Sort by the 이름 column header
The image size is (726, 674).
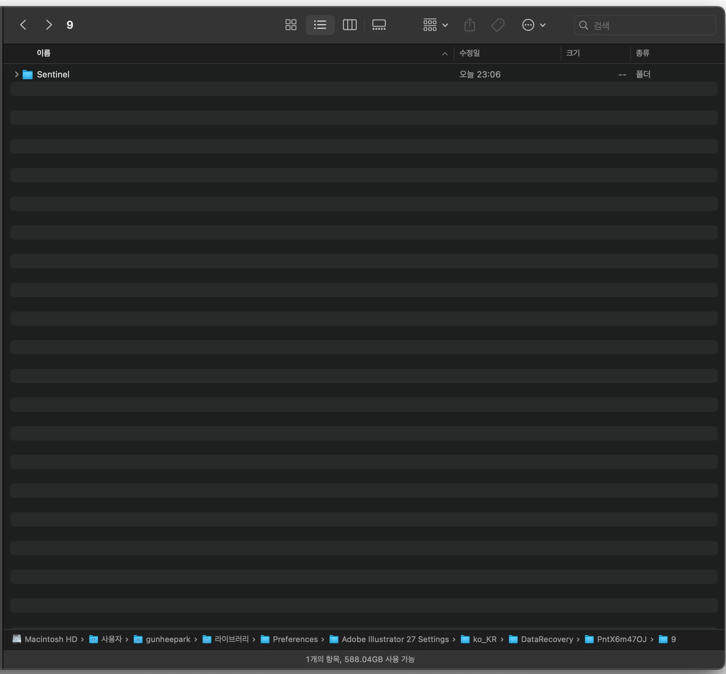[x=44, y=53]
